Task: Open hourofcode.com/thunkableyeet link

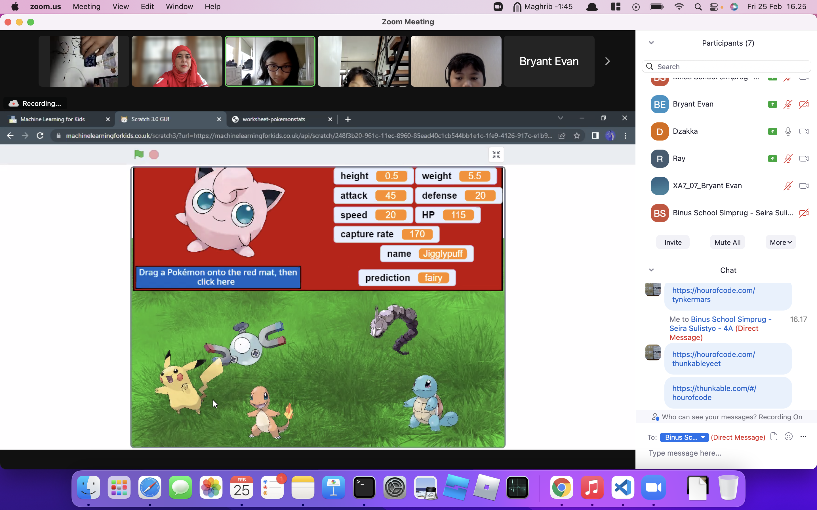Action: point(713,359)
